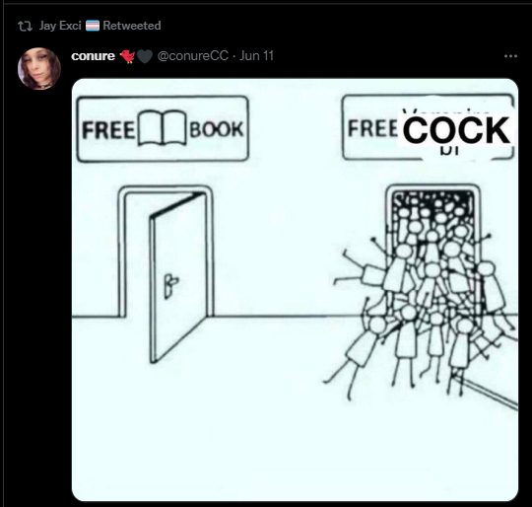Click the trans flag emoji beside Jay Exci
This screenshot has width=532, height=507.
click(93, 26)
